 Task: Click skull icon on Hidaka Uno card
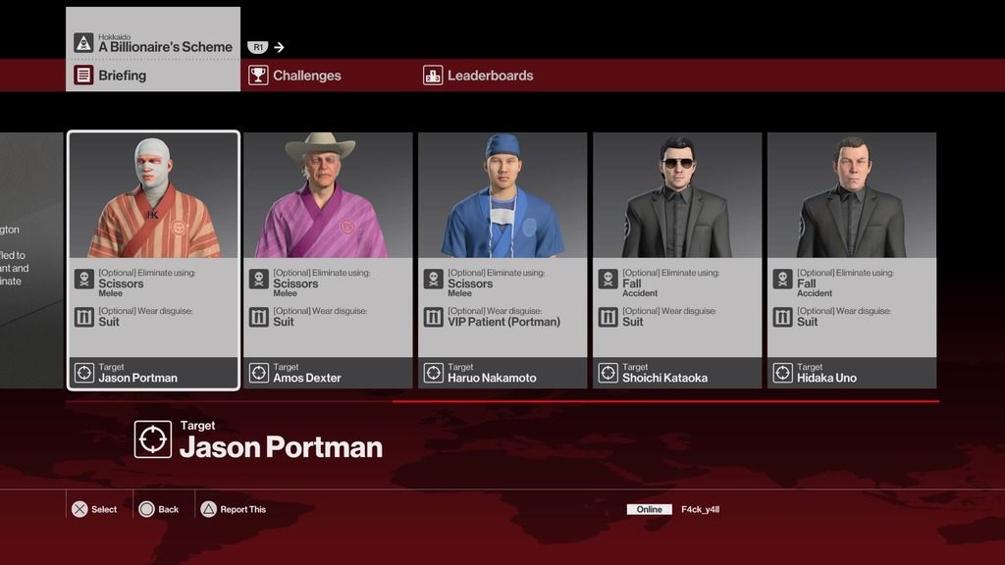[782, 280]
